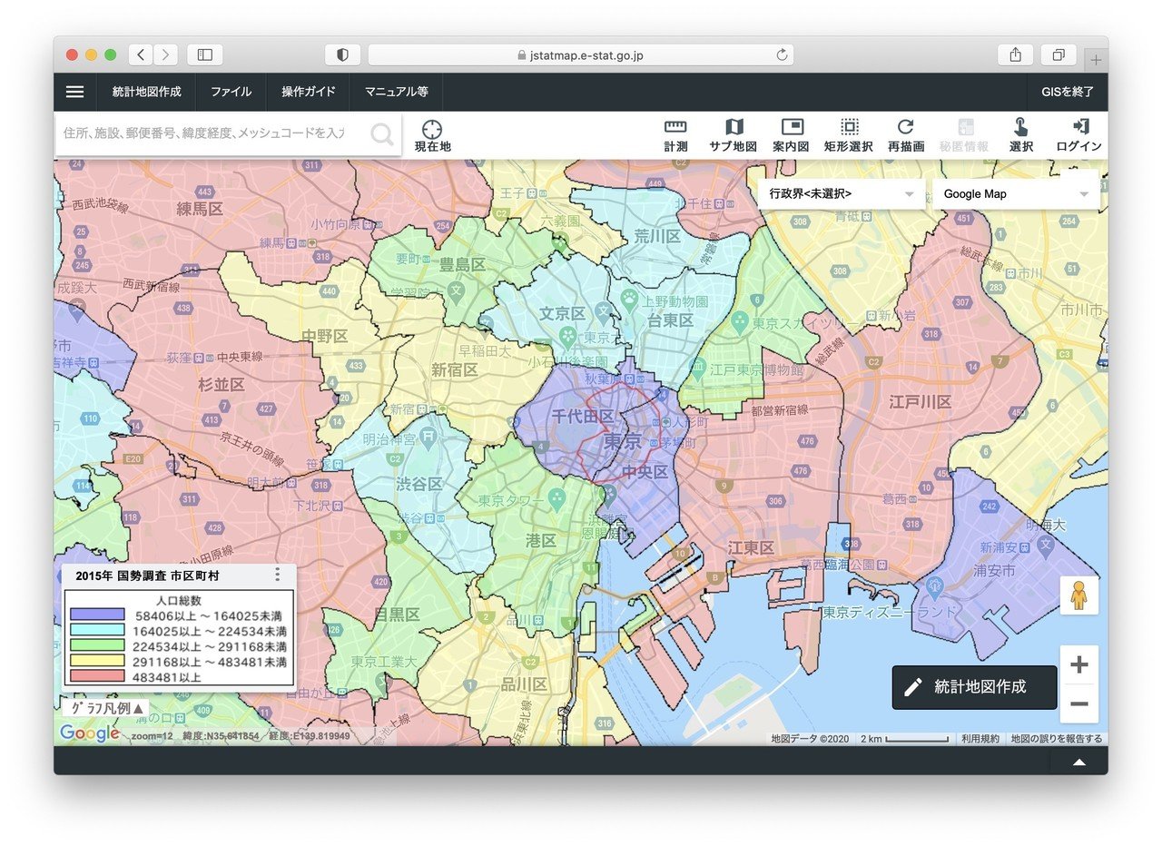Click the 港区 label on map

(x=540, y=540)
